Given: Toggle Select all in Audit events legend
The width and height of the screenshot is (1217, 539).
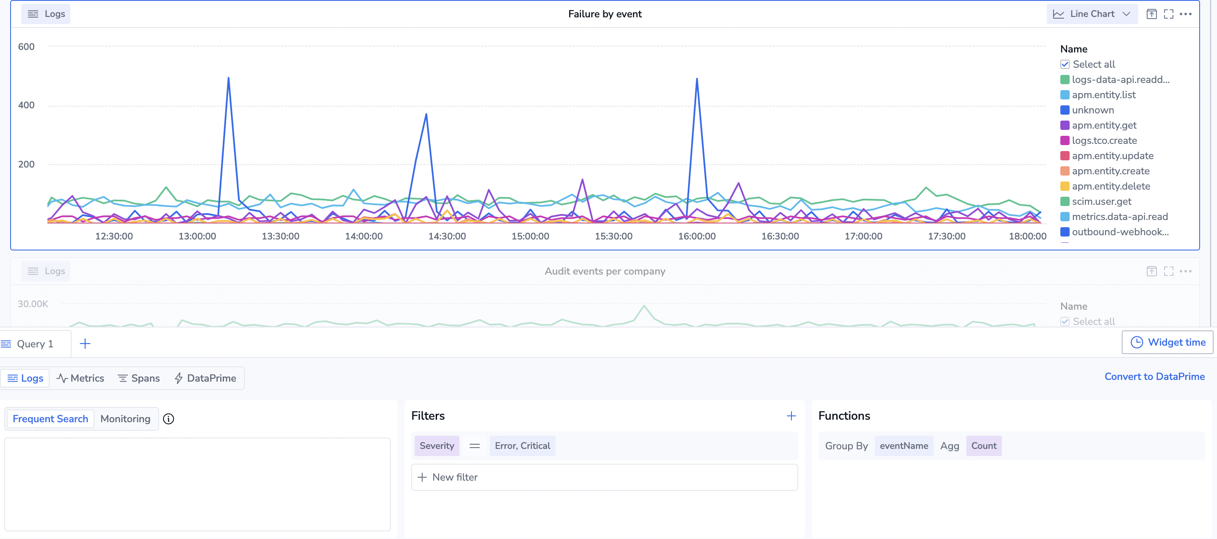Looking at the screenshot, I should pos(1065,322).
